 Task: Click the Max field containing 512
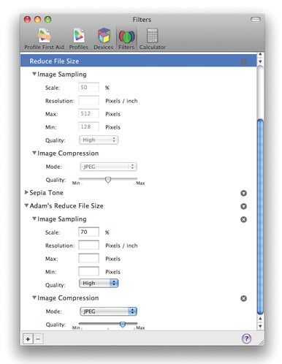[x=88, y=113]
